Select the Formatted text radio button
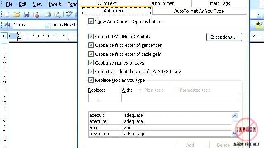Screen dimensions: 264x148 (x=176, y=90)
